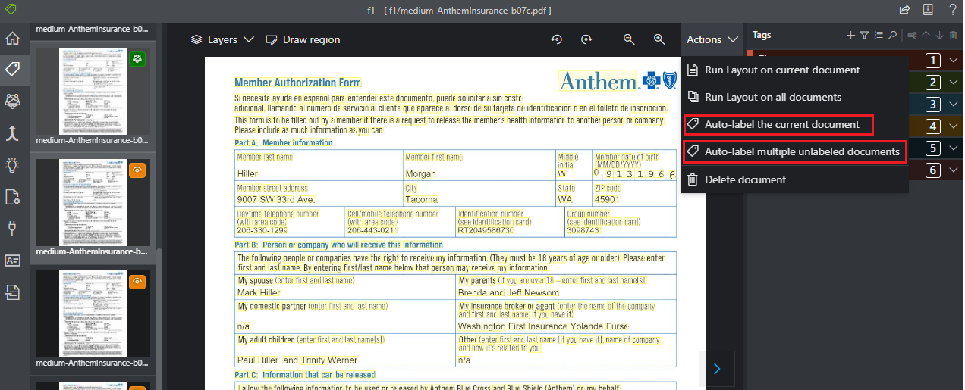Viewport: 965px width, 390px height.
Task: Click the green tag app logo in title bar
Action: 9,10
